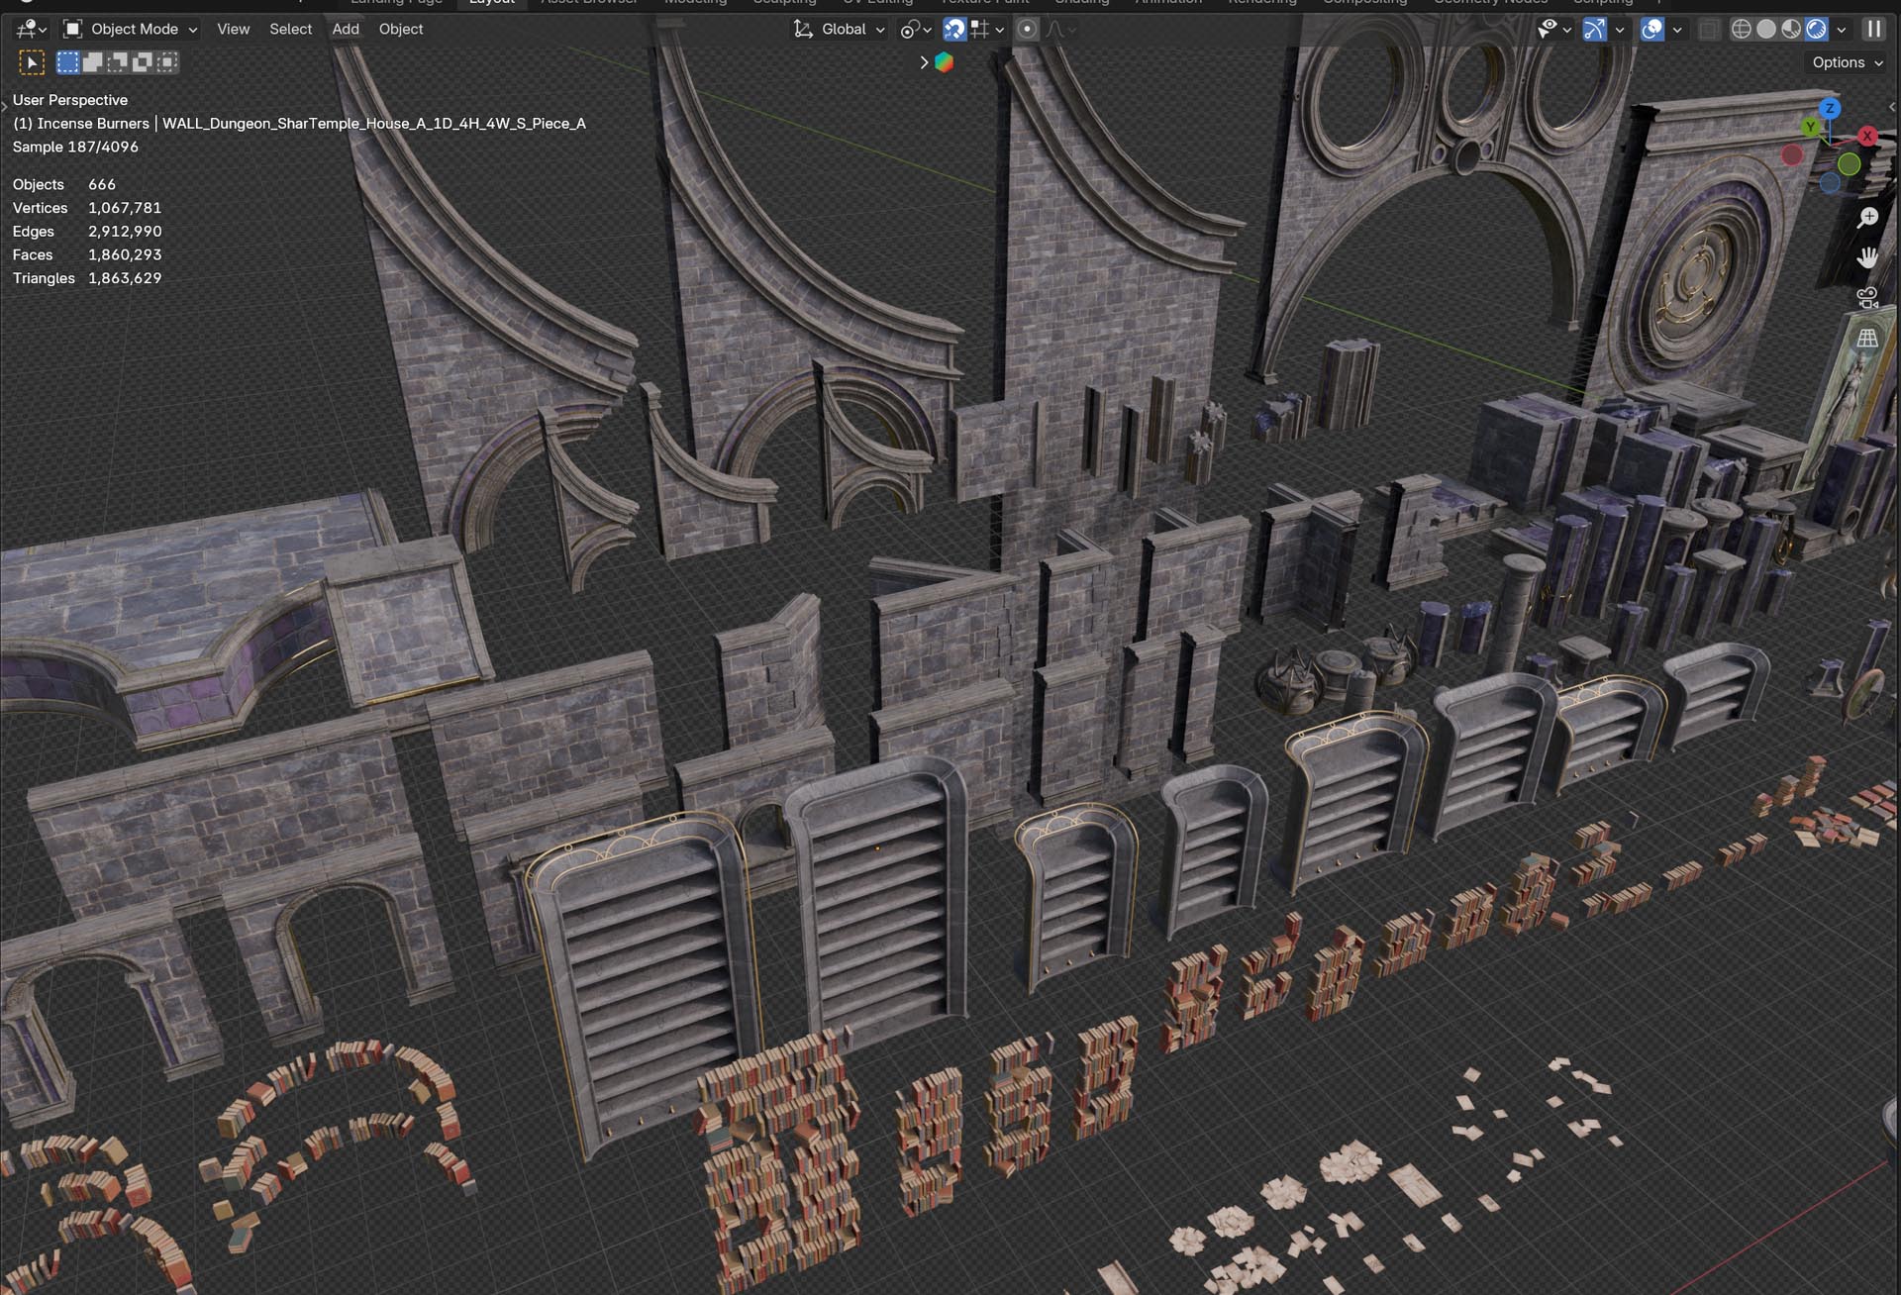Open the selectability and visibility popover
Viewport: 1901px width, 1295px height.
(1554, 30)
